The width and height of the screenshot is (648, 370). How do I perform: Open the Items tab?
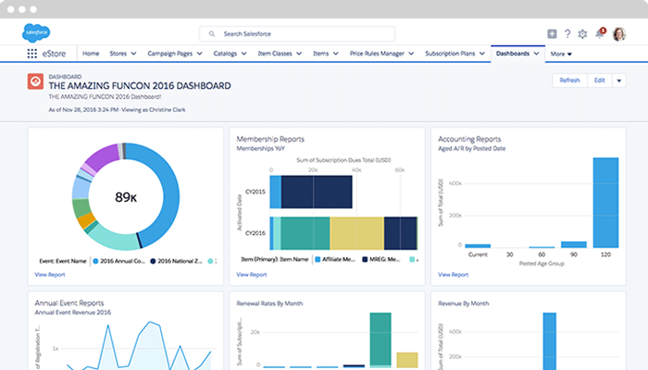point(320,54)
